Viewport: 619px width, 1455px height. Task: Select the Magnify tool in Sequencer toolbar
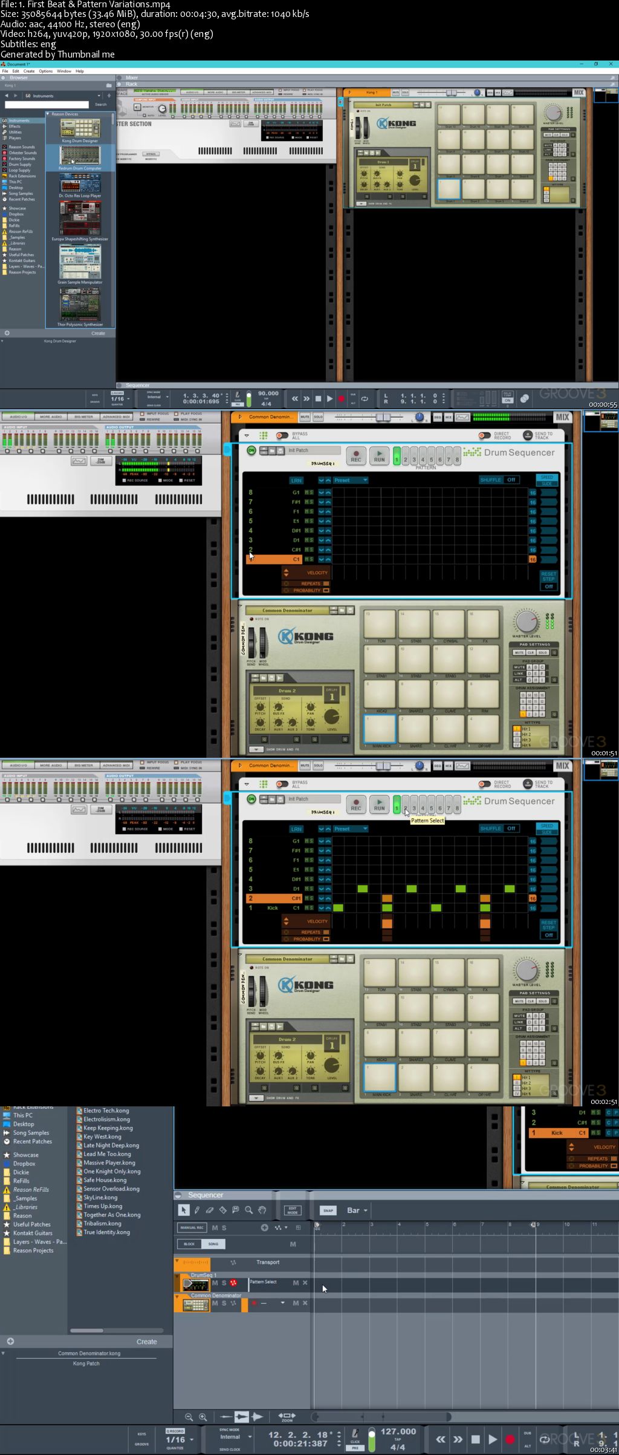(x=248, y=1210)
